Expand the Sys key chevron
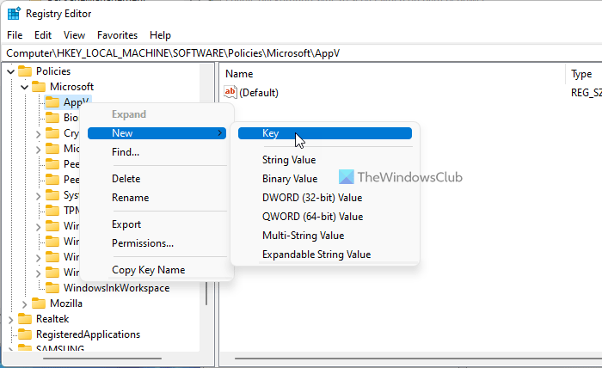Image resolution: width=602 pixels, height=368 pixels. [x=38, y=196]
